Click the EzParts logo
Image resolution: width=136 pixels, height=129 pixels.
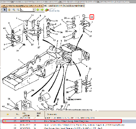tap(52, 10)
